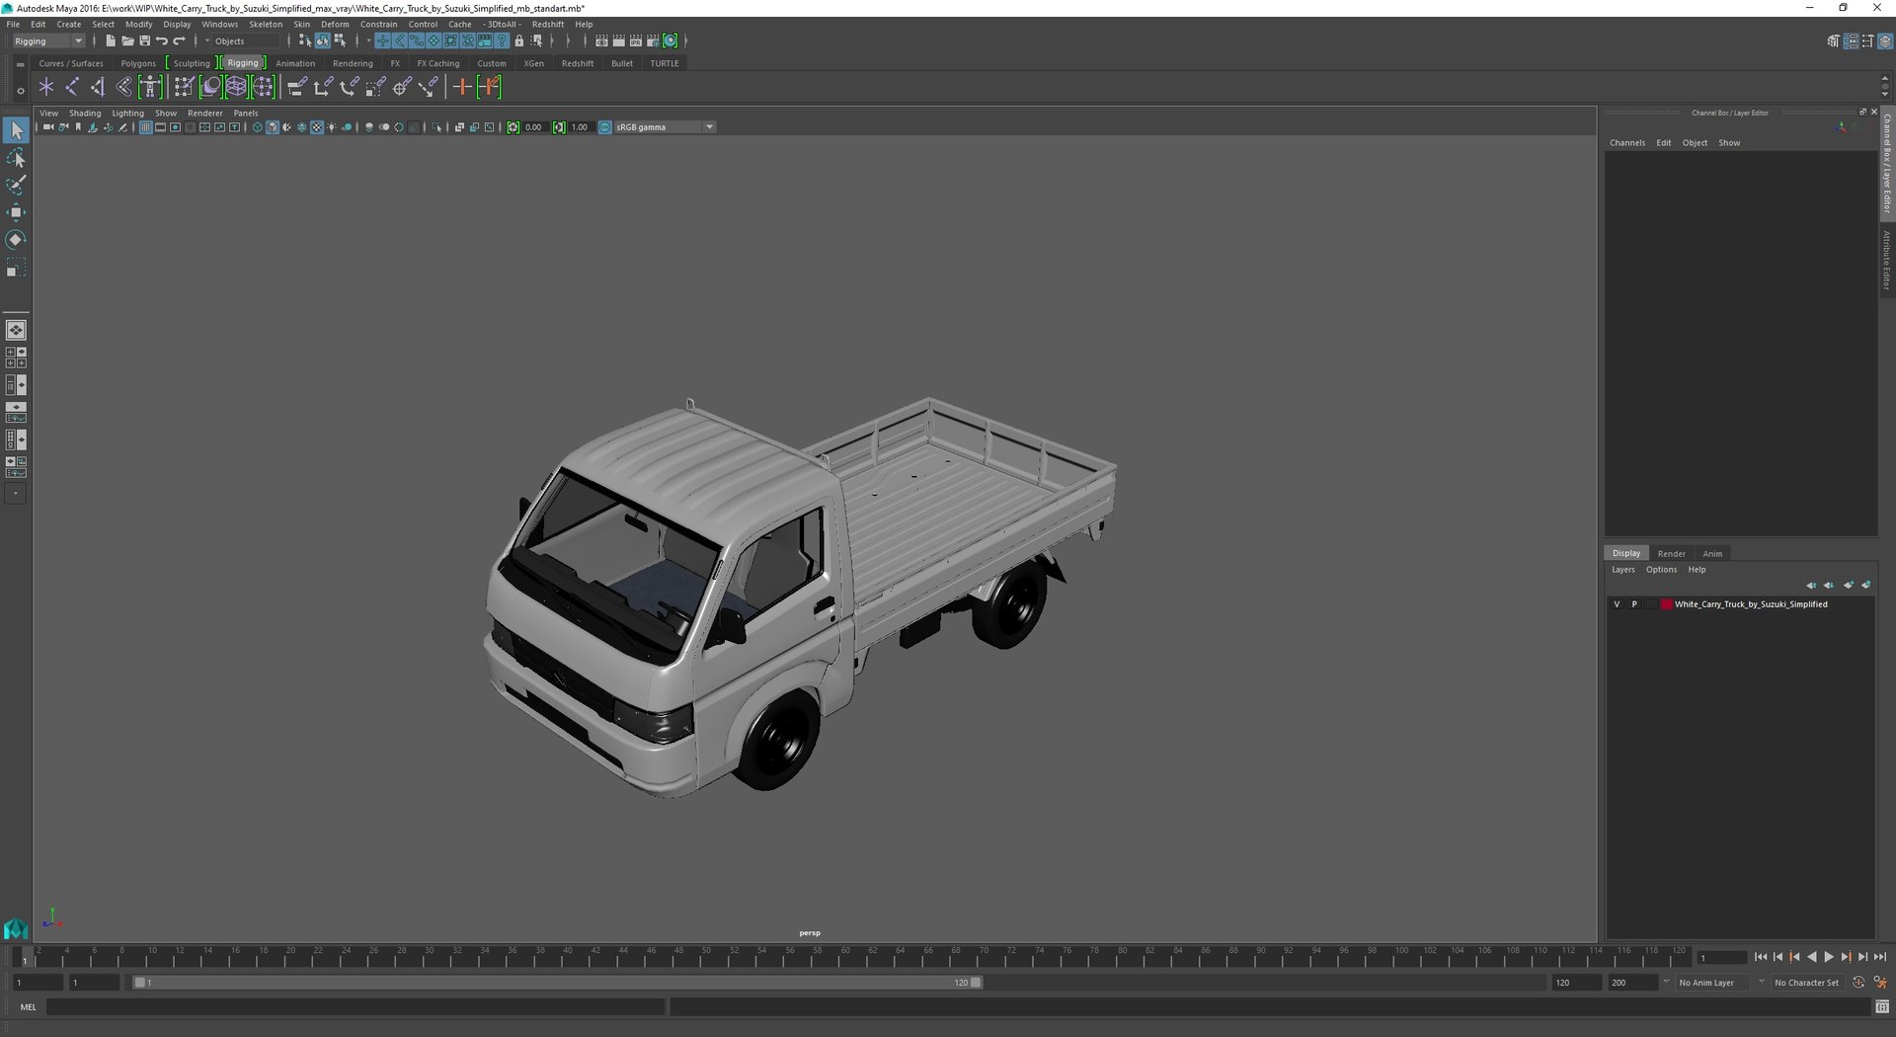1896x1037 pixels.
Task: Click the Create Locator shelf icon
Action: click(x=46, y=87)
